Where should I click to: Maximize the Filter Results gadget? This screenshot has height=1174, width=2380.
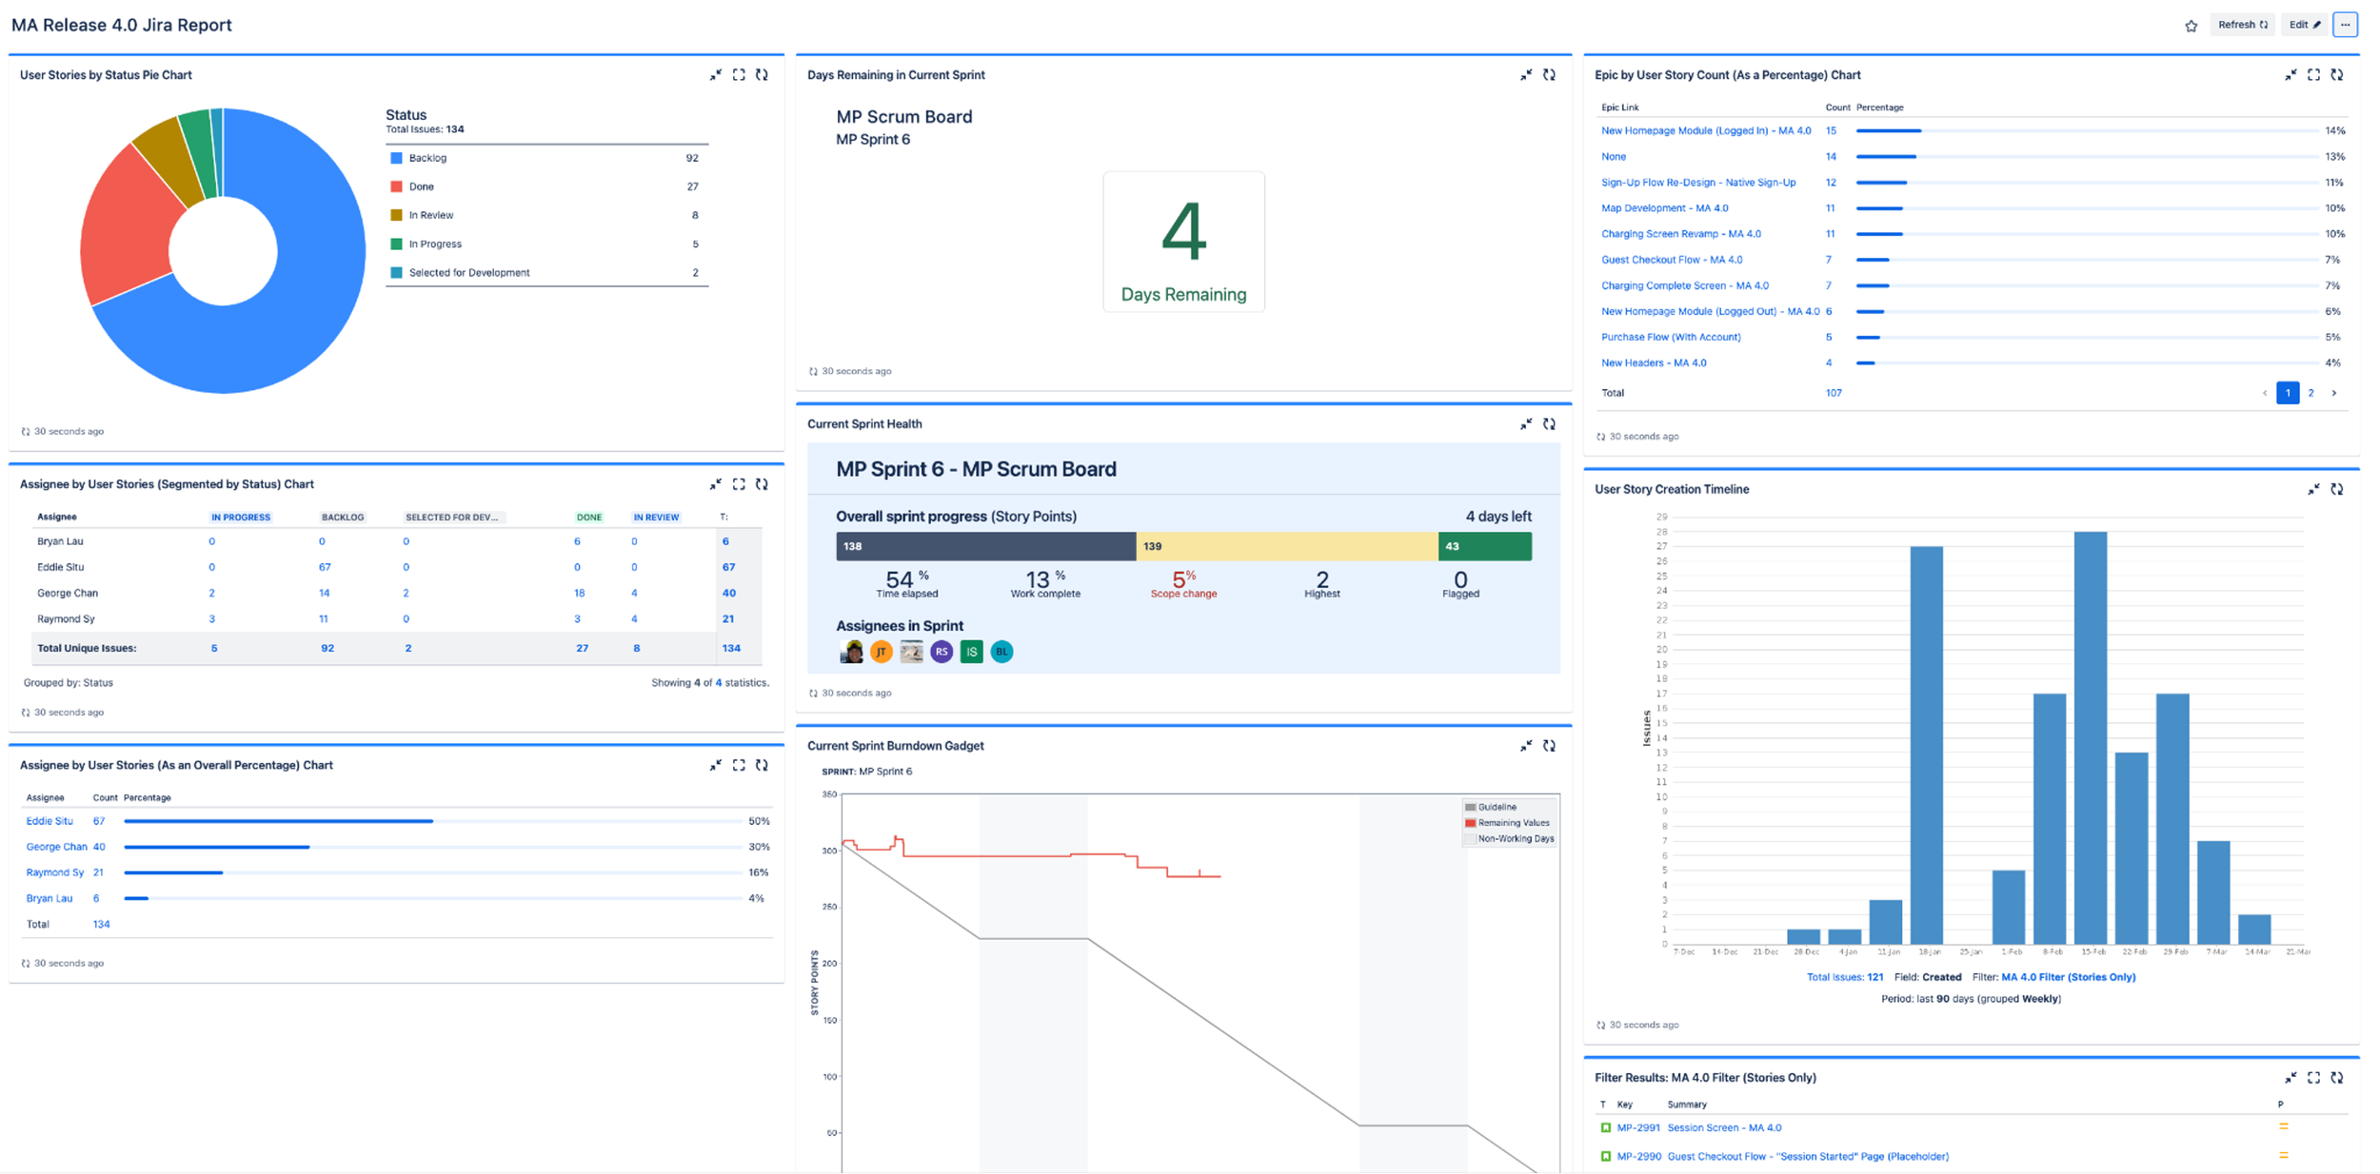2313,1078
